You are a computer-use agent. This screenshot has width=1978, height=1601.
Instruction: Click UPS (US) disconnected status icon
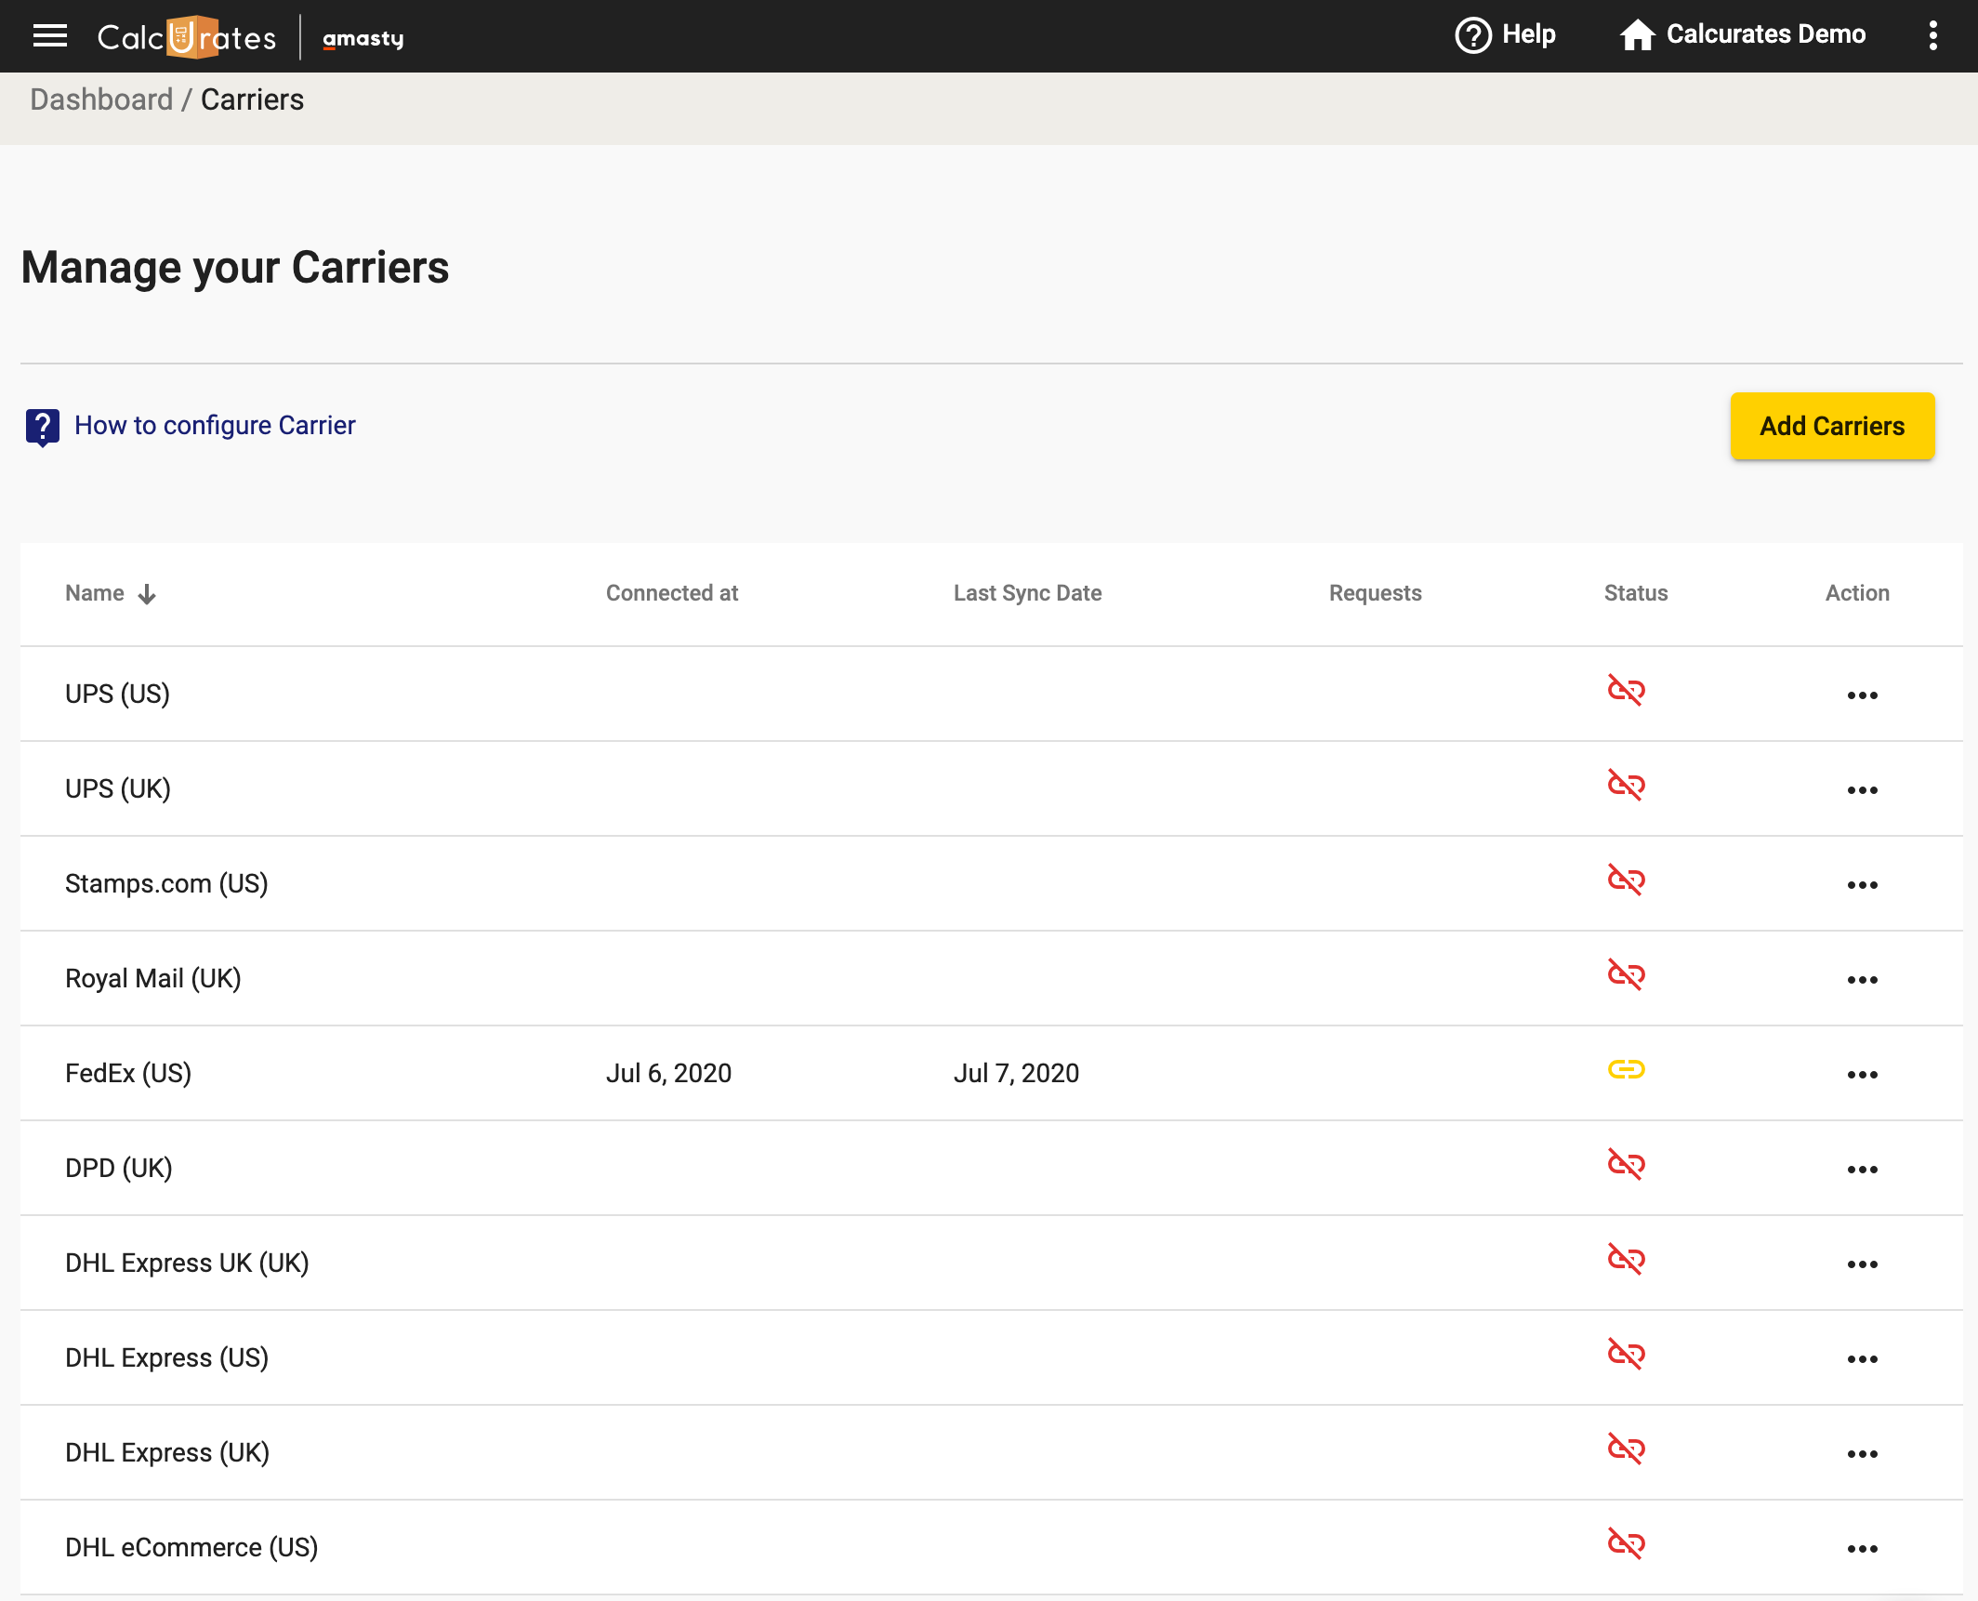pos(1627,691)
